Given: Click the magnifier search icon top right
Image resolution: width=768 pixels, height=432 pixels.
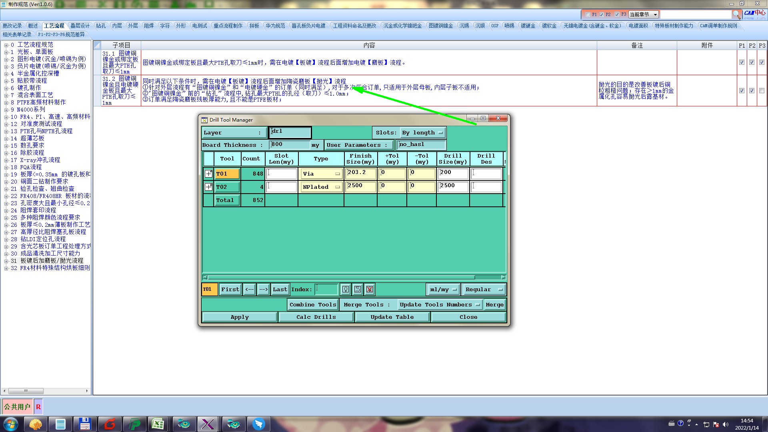Looking at the screenshot, I should 736,14.
